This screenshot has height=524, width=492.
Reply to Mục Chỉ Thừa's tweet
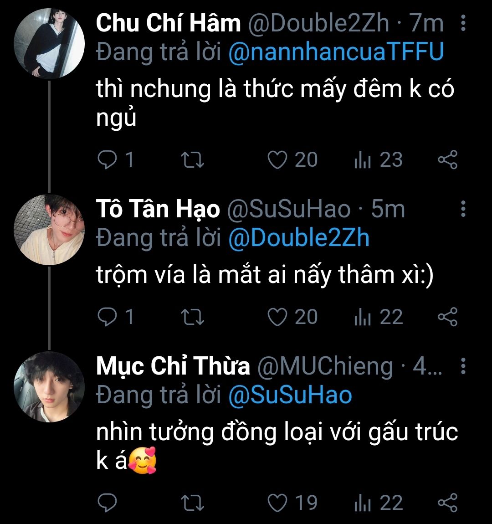[x=108, y=503]
